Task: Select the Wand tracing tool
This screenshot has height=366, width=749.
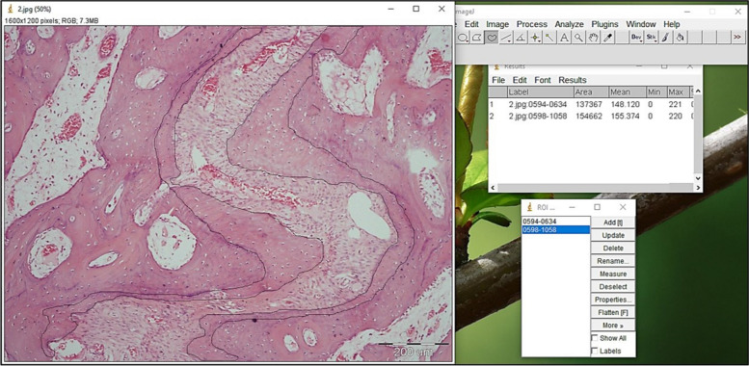Action: (549, 38)
